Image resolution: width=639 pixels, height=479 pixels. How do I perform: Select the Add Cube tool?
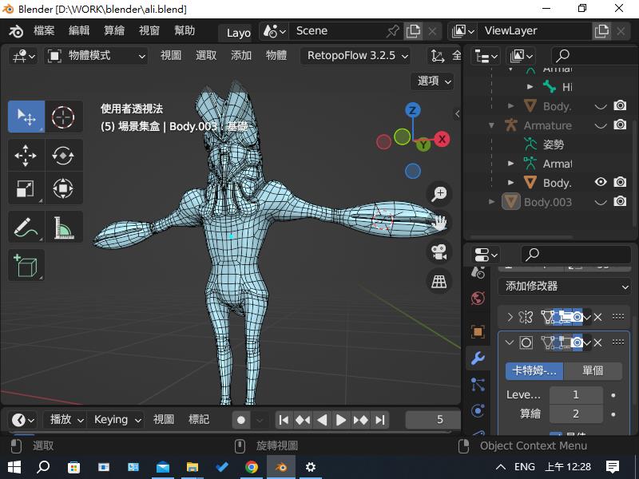coord(26,264)
